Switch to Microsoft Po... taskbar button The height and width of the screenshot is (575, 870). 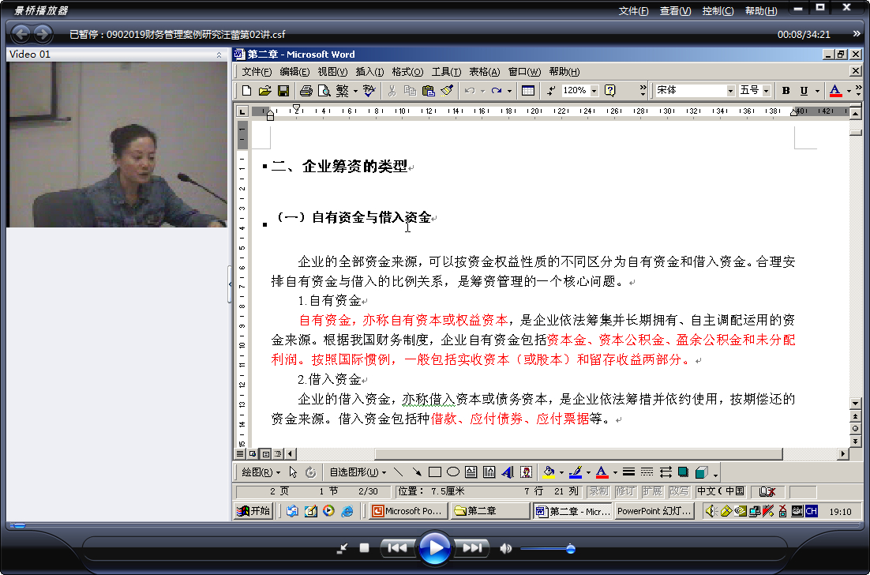click(x=408, y=510)
